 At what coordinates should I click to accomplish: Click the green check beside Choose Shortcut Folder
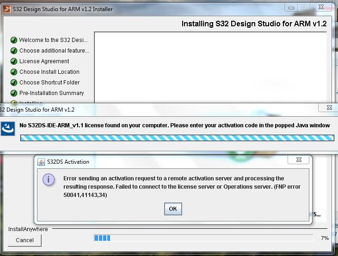[14, 83]
